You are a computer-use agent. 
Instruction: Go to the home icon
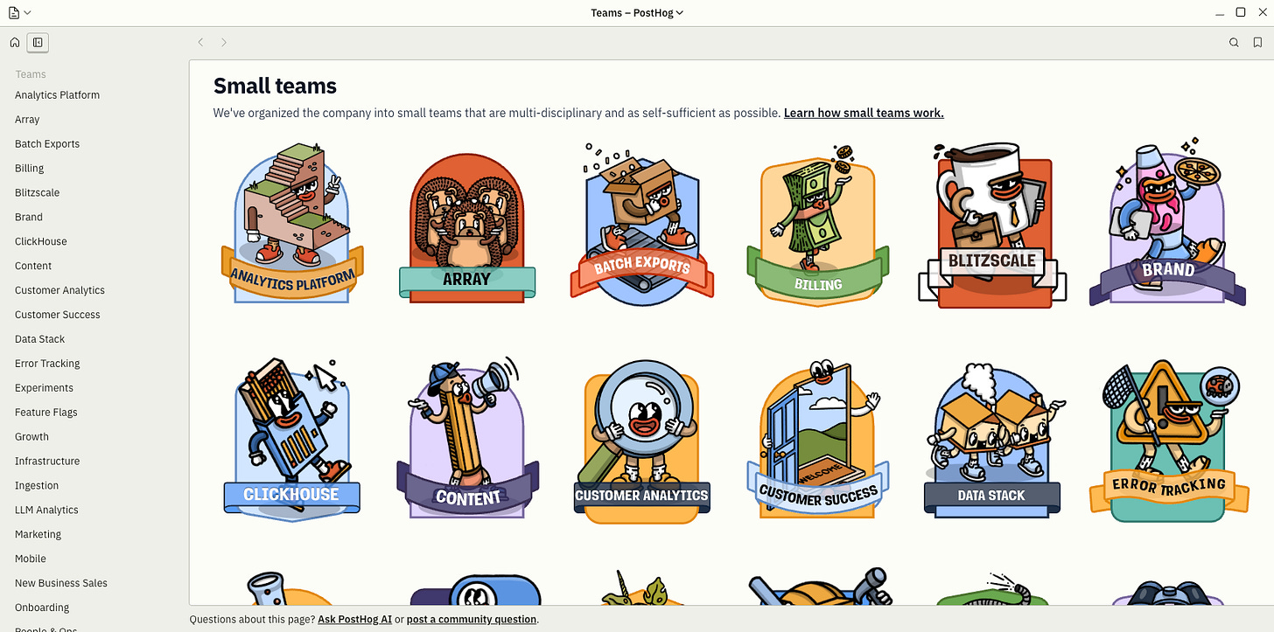(x=15, y=42)
